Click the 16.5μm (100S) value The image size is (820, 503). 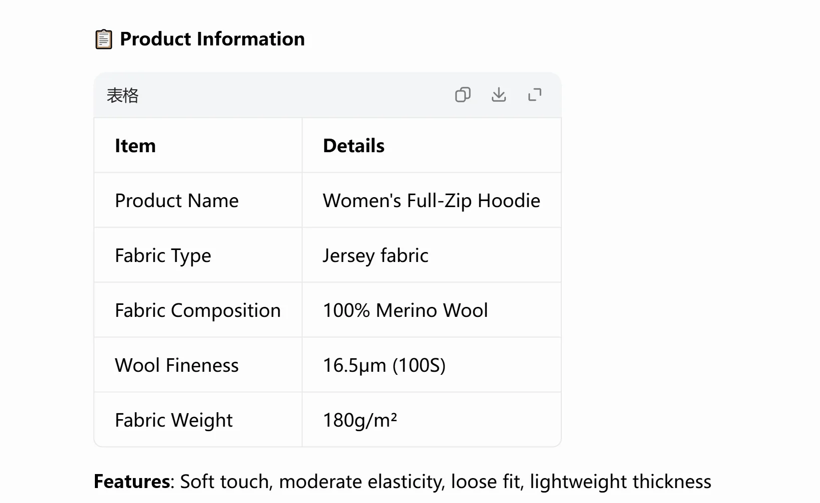click(384, 365)
